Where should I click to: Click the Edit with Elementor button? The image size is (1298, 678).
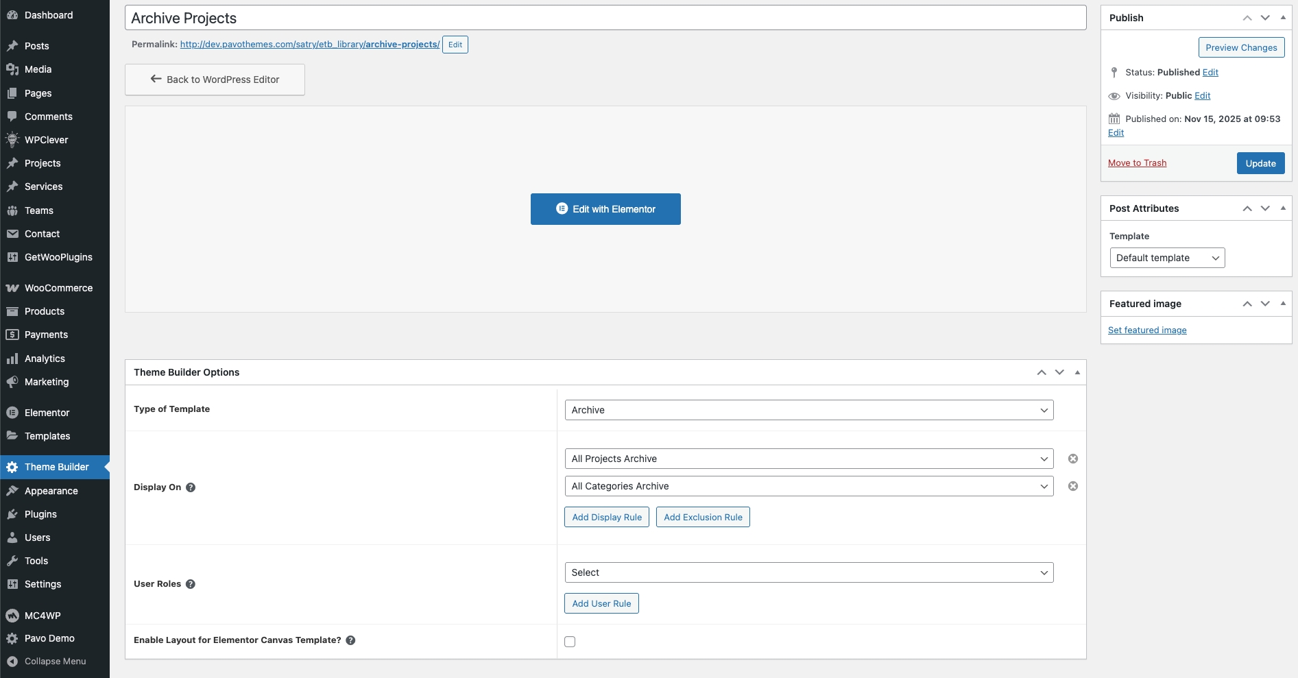[x=605, y=209]
